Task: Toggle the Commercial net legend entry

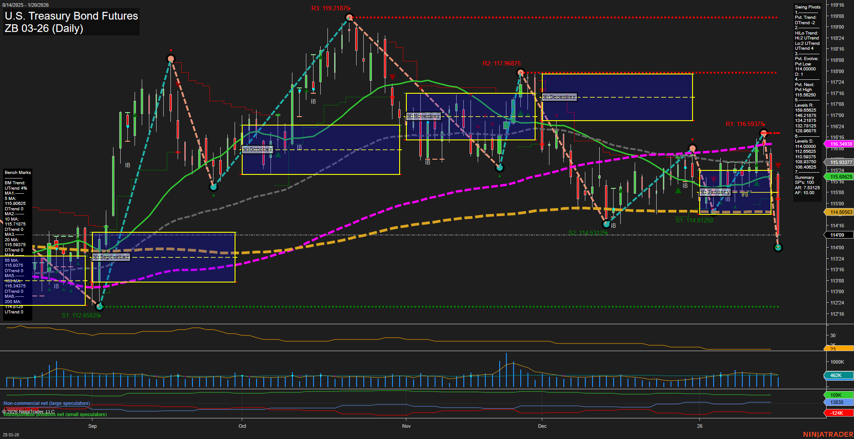Action: (20, 409)
